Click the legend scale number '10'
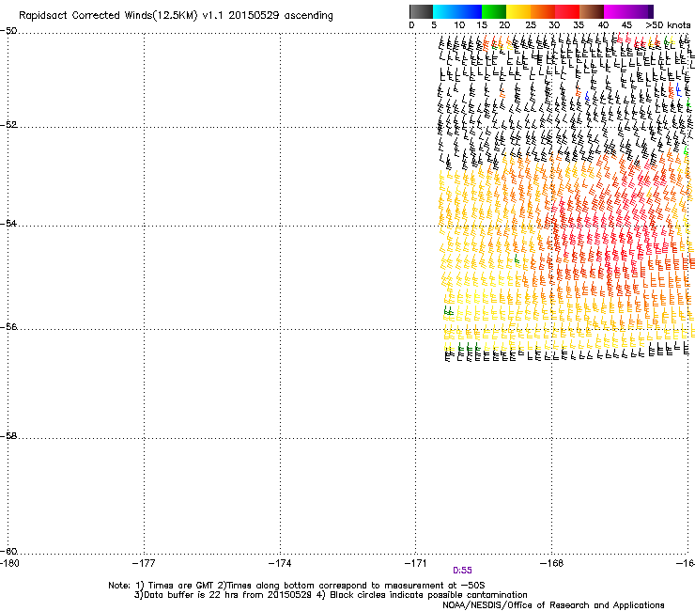 click(x=459, y=25)
